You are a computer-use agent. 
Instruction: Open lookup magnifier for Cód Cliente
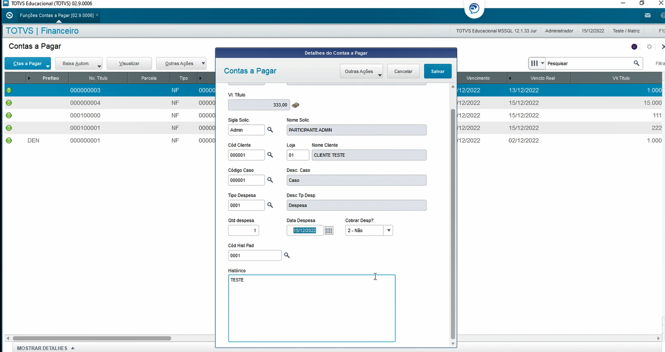point(270,155)
